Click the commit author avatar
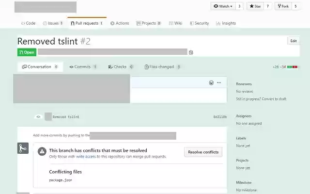The image size is (310, 194). tap(48, 116)
